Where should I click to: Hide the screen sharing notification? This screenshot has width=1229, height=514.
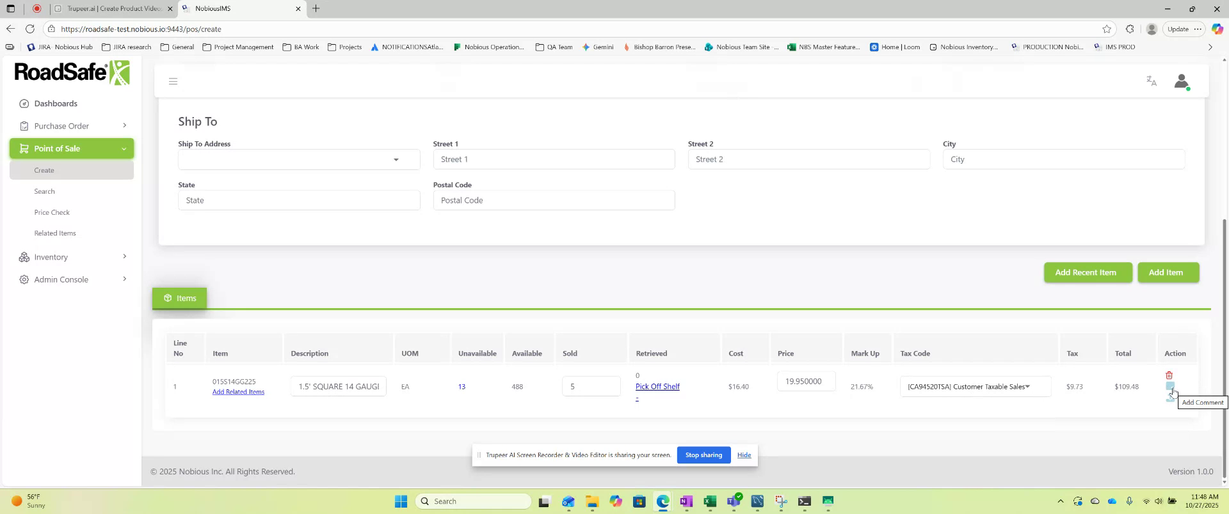744,455
